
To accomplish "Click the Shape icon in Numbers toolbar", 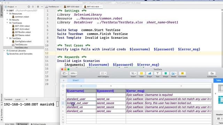I will (x=166, y=73).
